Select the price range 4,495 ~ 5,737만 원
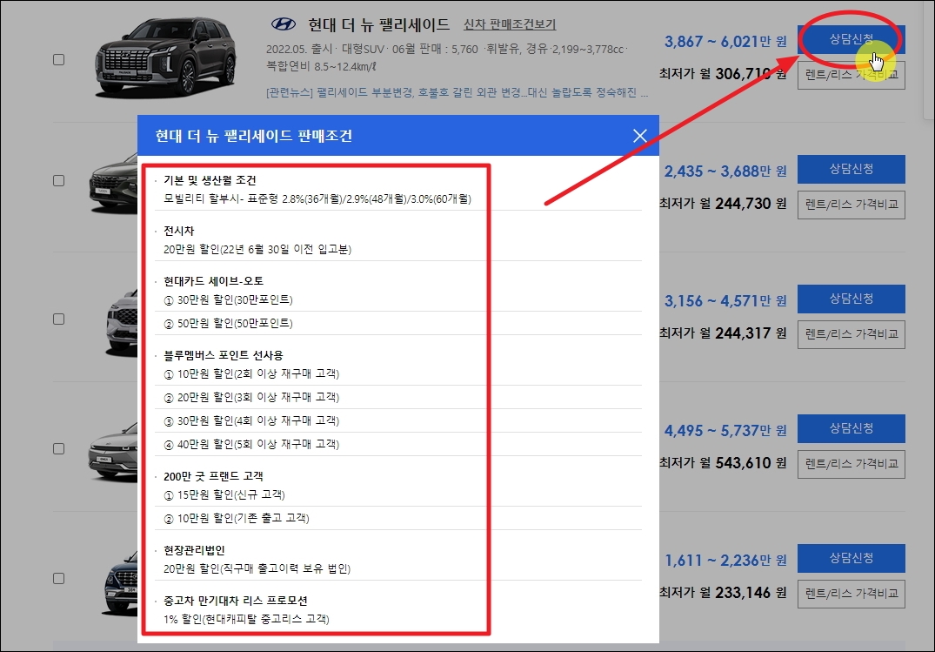The image size is (935, 652). coord(725,431)
